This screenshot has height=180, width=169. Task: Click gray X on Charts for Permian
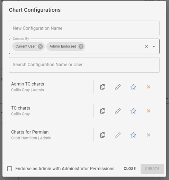coord(149,135)
